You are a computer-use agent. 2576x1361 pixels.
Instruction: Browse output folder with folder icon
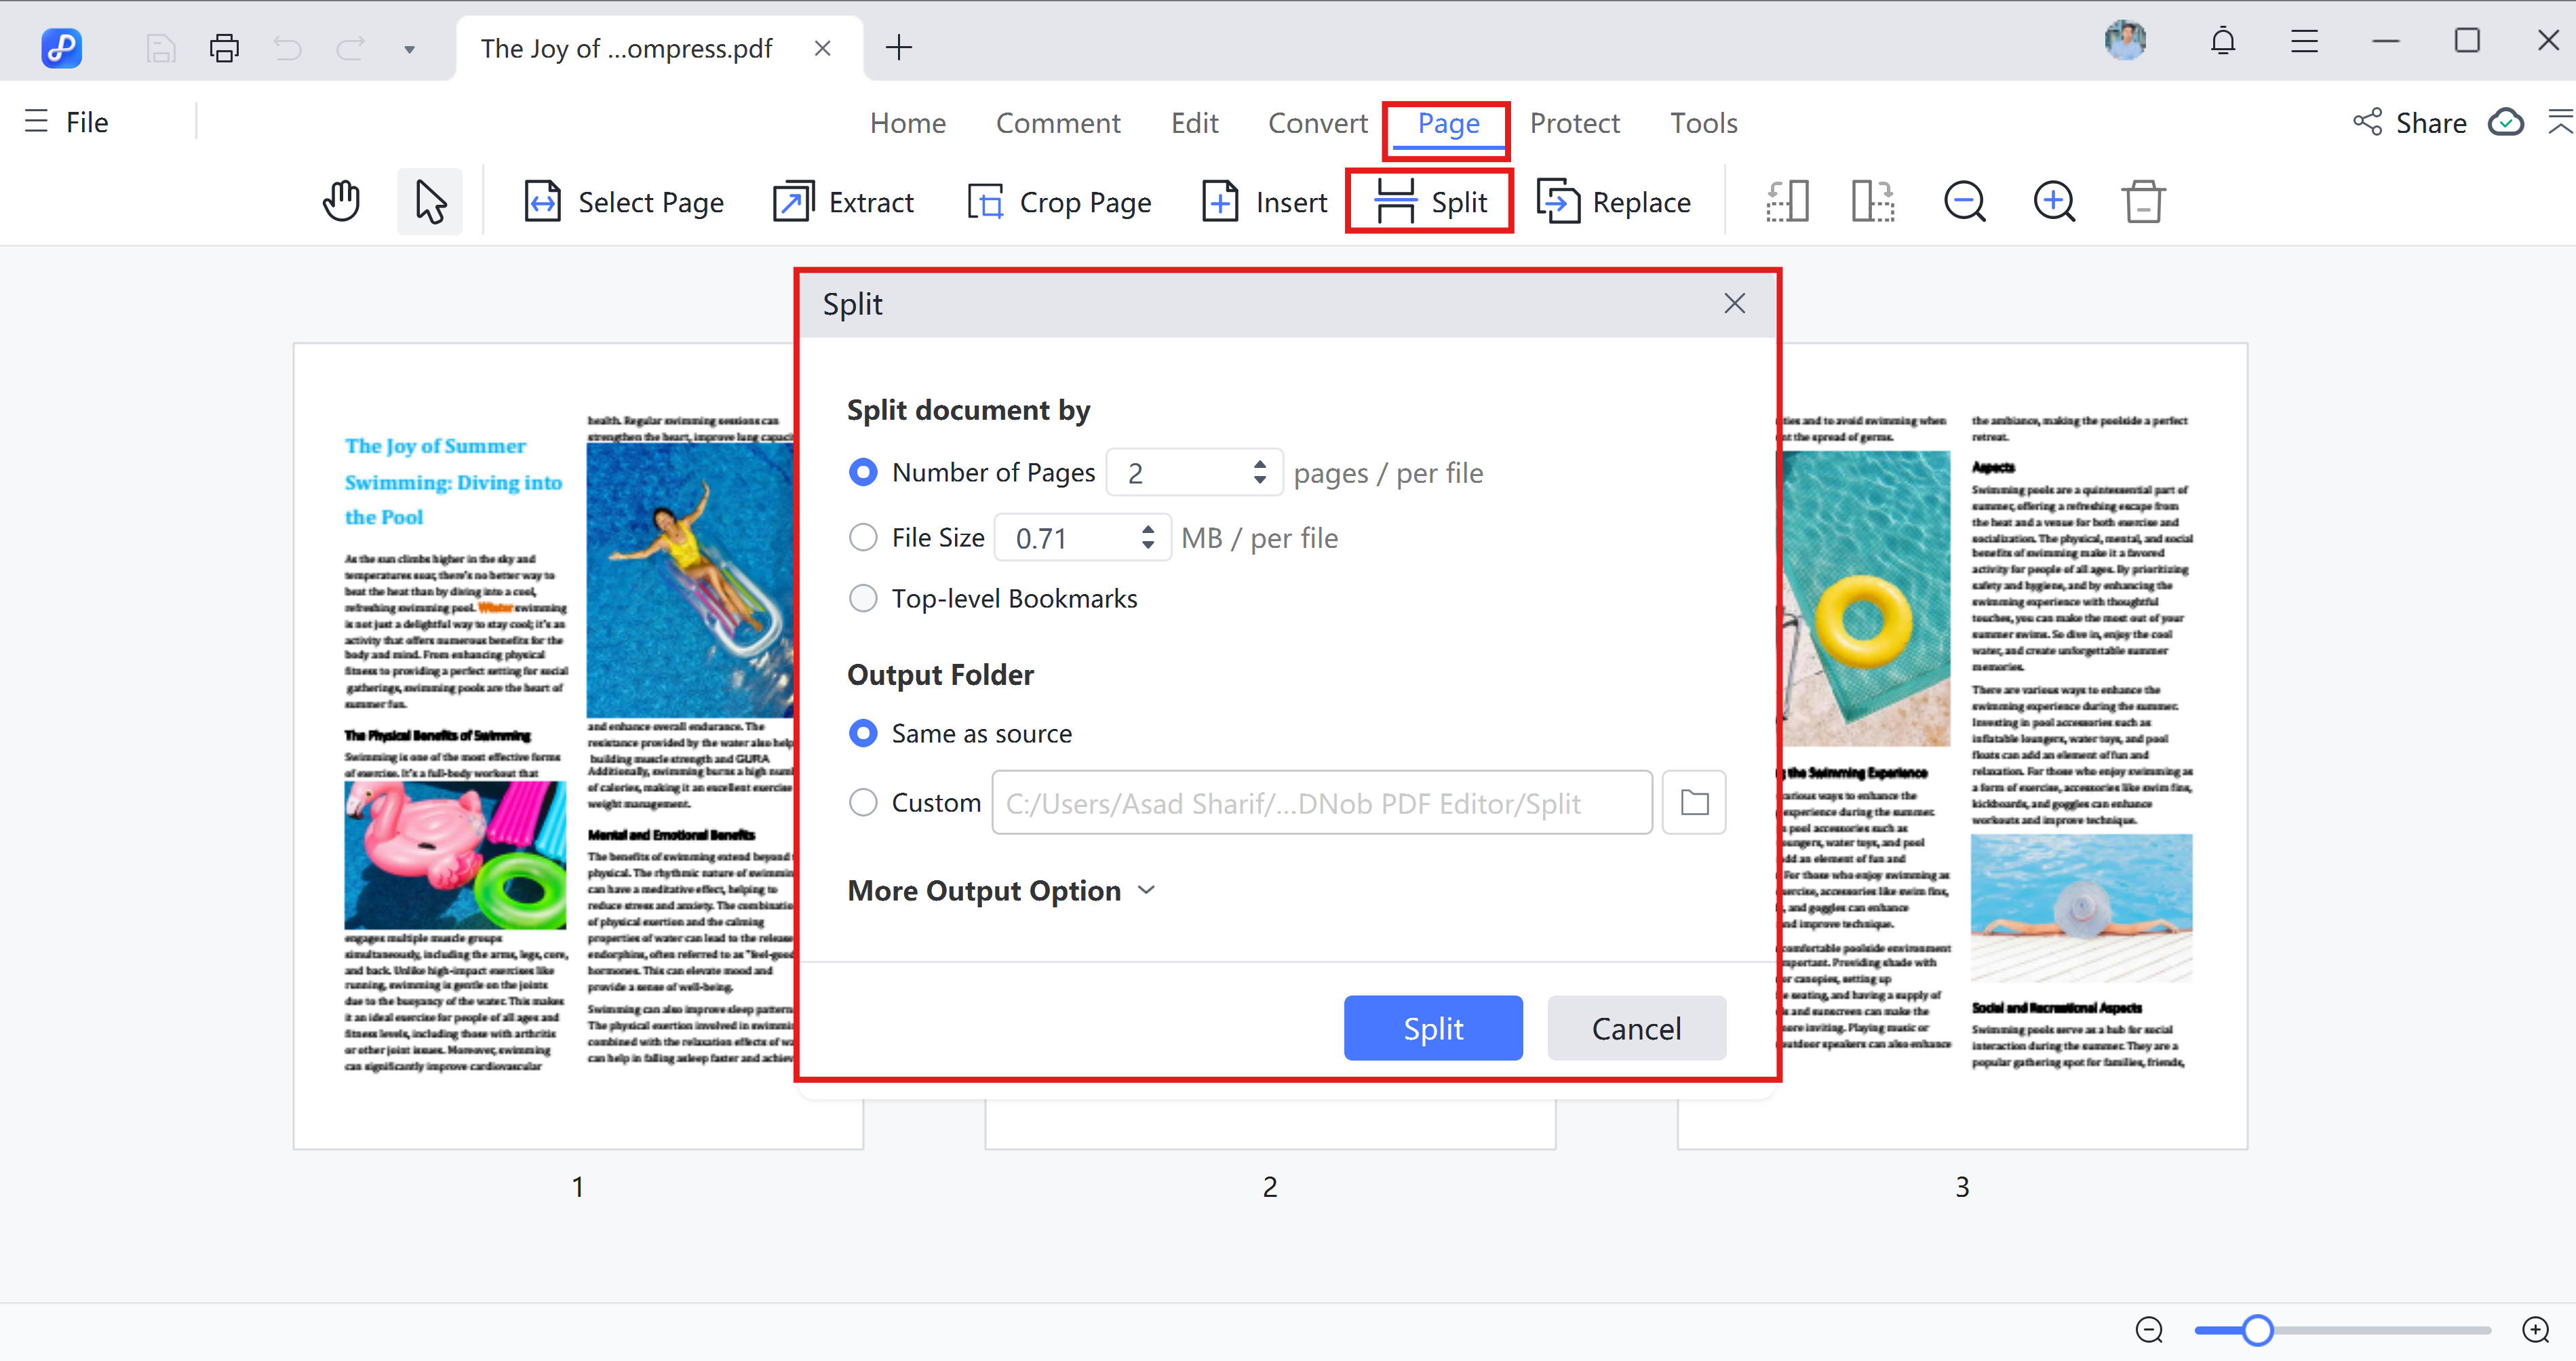[x=1693, y=802]
